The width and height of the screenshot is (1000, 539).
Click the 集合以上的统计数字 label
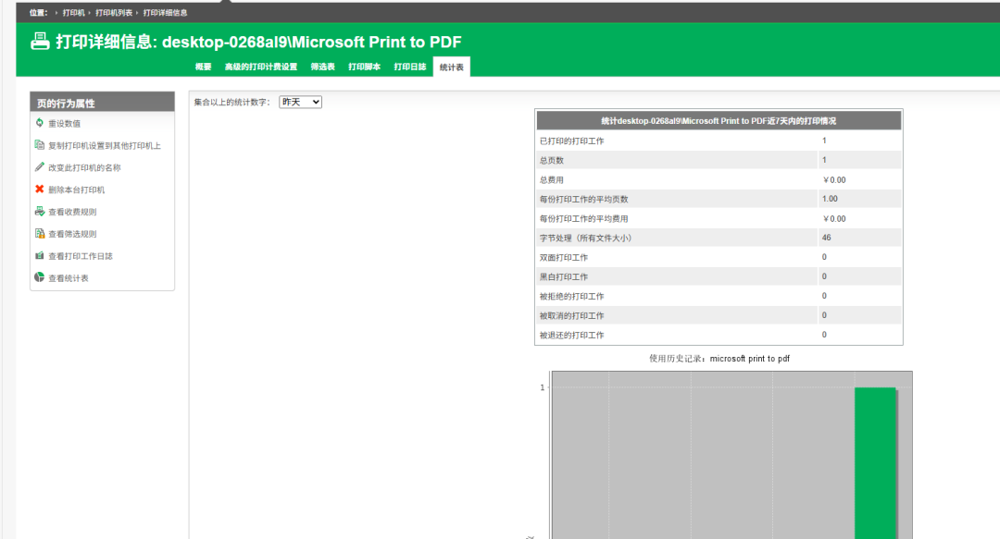[232, 102]
